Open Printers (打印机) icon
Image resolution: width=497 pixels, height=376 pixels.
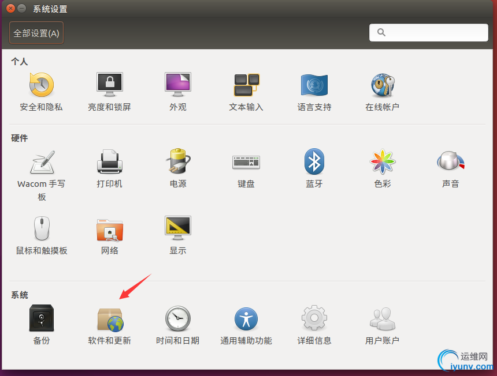click(x=110, y=161)
